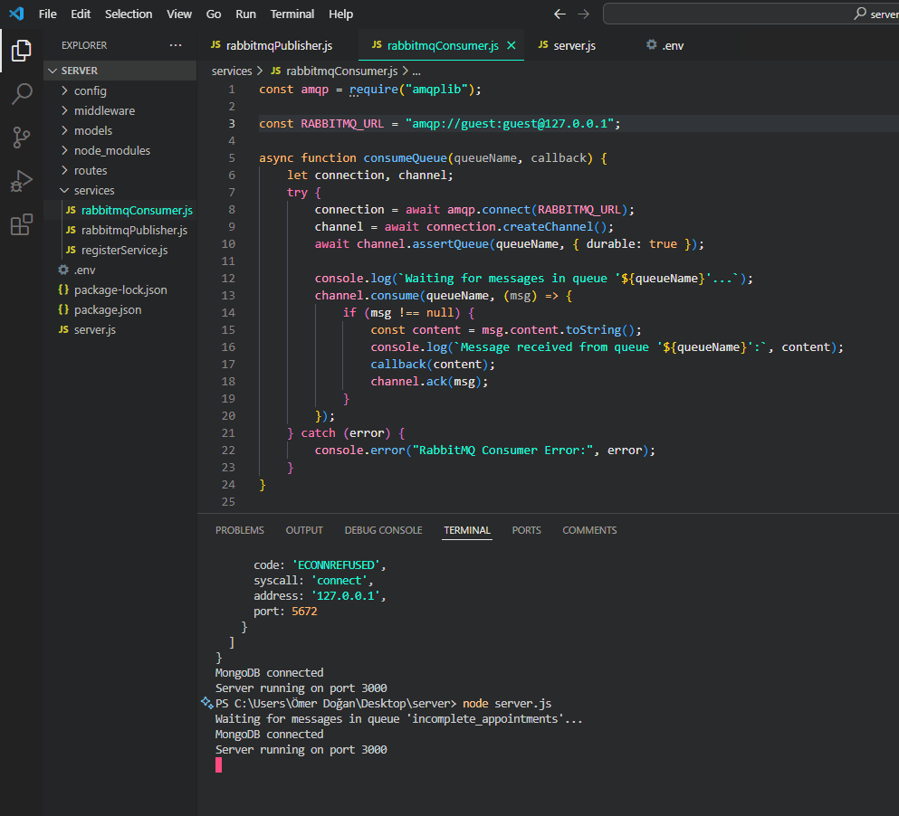
Task: Open the server.js editor tab
Action: [x=574, y=45]
